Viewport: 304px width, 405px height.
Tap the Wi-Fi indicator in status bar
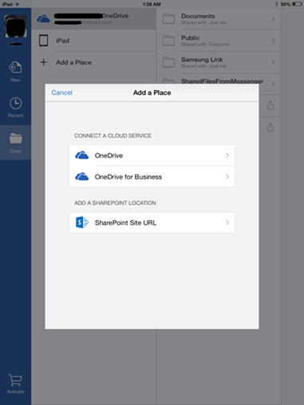click(x=17, y=4)
